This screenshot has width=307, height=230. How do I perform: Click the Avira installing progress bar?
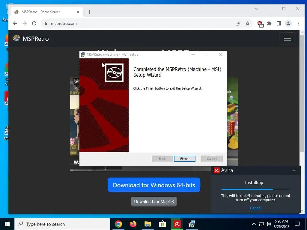click(x=255, y=189)
